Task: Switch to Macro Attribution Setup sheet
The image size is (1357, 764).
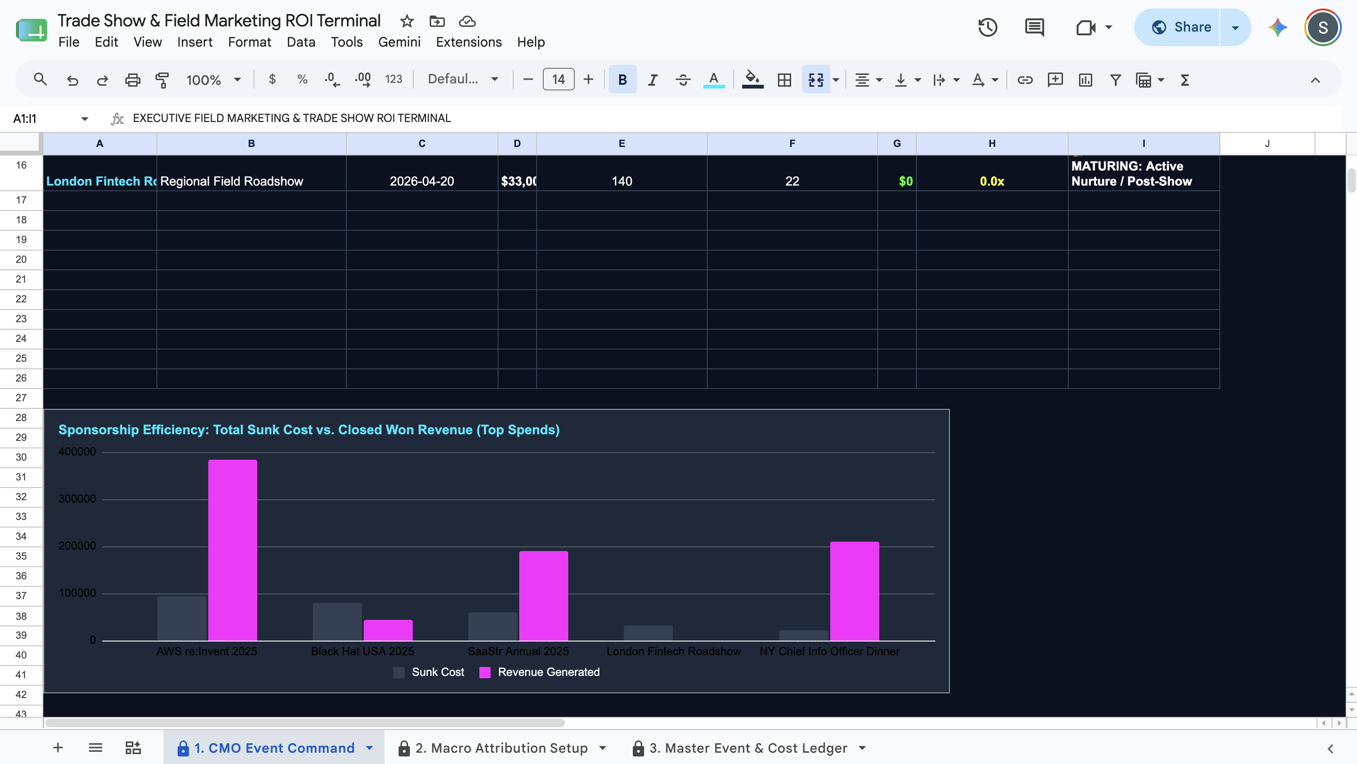Action: [x=501, y=748]
